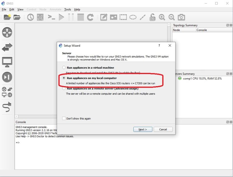The height and width of the screenshot is (177, 233).
Task: Close the Console panel
Action: [231, 122]
